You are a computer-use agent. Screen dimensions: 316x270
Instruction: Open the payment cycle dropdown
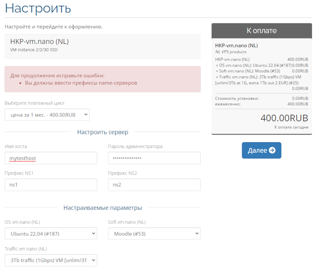tap(47, 115)
